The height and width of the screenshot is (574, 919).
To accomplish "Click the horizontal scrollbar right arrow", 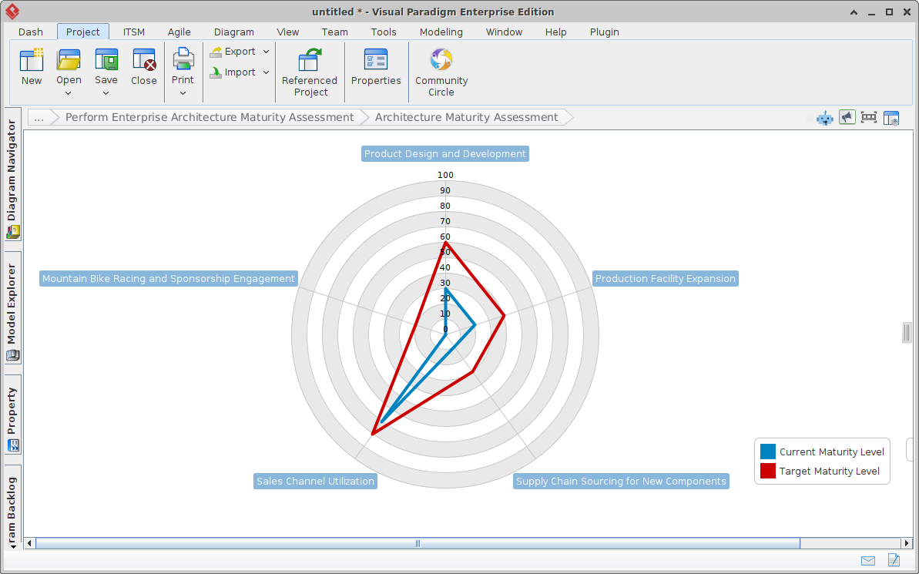I will pyautogui.click(x=906, y=543).
